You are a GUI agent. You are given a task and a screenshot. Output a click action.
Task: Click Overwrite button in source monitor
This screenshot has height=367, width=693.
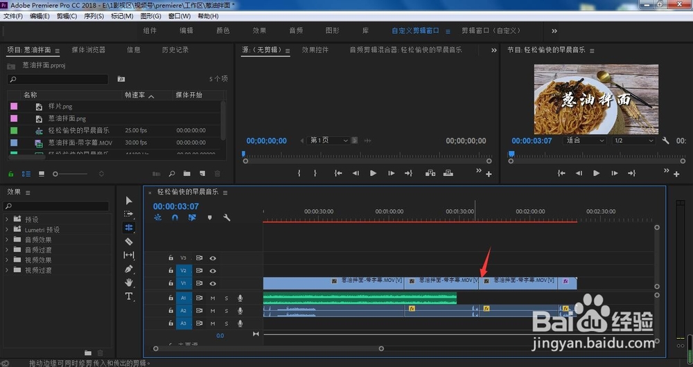click(x=448, y=173)
